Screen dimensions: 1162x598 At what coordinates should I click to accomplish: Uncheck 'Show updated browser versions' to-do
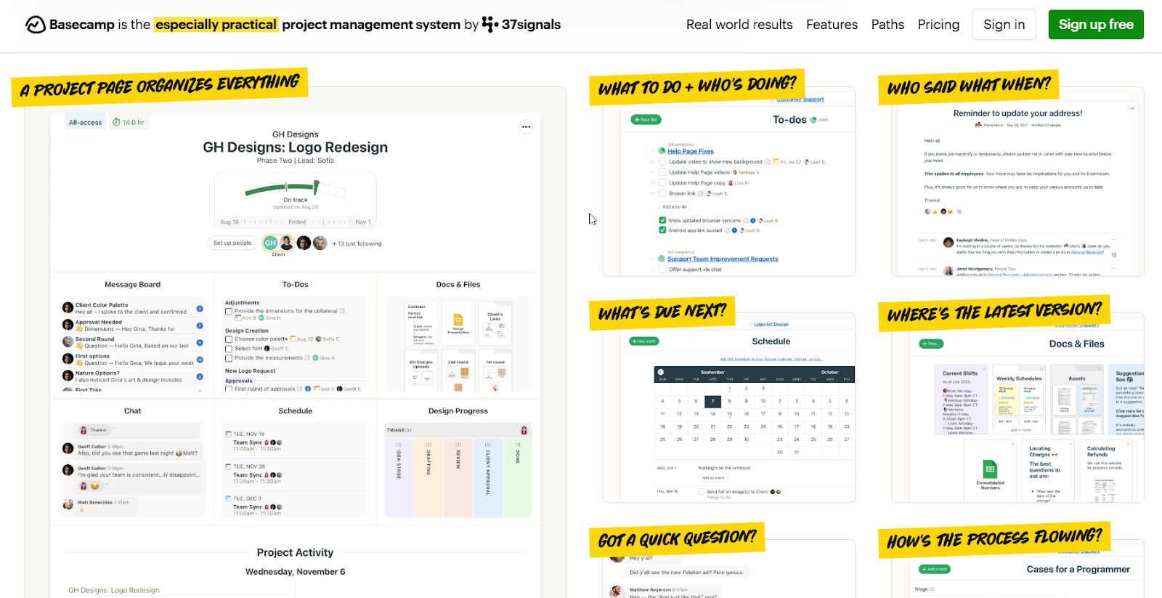pyautogui.click(x=662, y=220)
